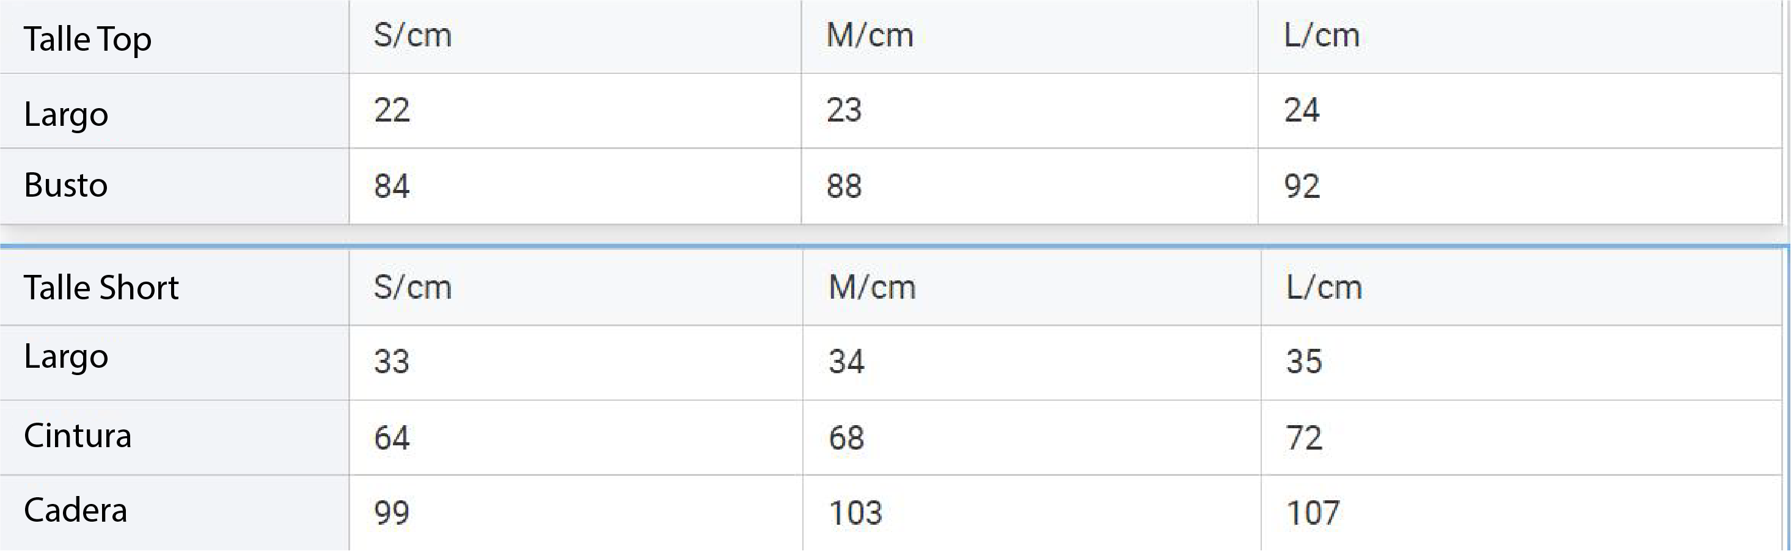Click Cintura value 68
This screenshot has height=551, width=1791.
(x=846, y=438)
